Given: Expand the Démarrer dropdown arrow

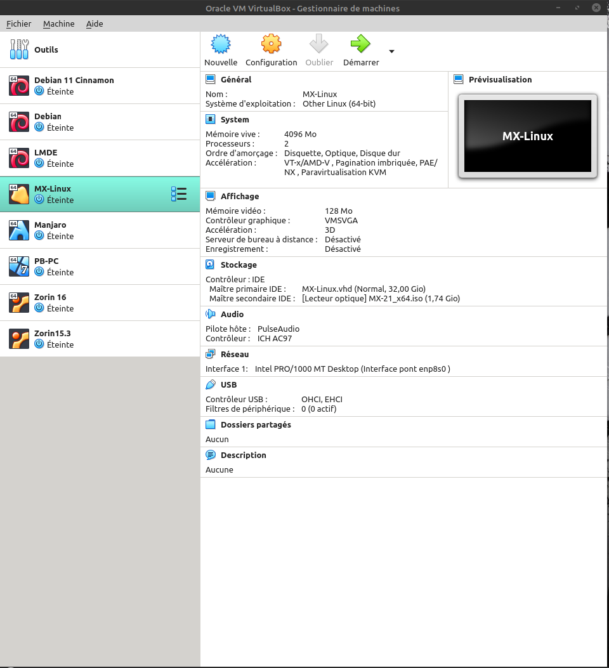Looking at the screenshot, I should [391, 51].
